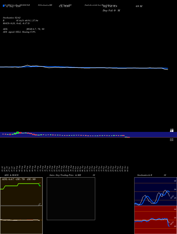Click the 'Day Vol: 0 M' label
Image resolution: width=177 pixels, height=234 pixels.
tap(111, 11)
